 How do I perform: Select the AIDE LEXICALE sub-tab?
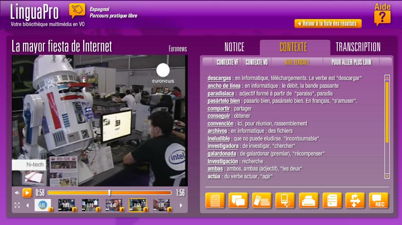click(297, 62)
